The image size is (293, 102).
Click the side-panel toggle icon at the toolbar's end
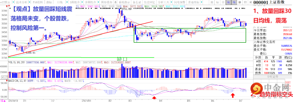(251, 2)
